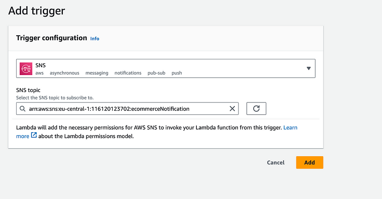Viewport: 382px width, 199px height.
Task: Click the external link icon after 'more'
Action: [x=34, y=136]
